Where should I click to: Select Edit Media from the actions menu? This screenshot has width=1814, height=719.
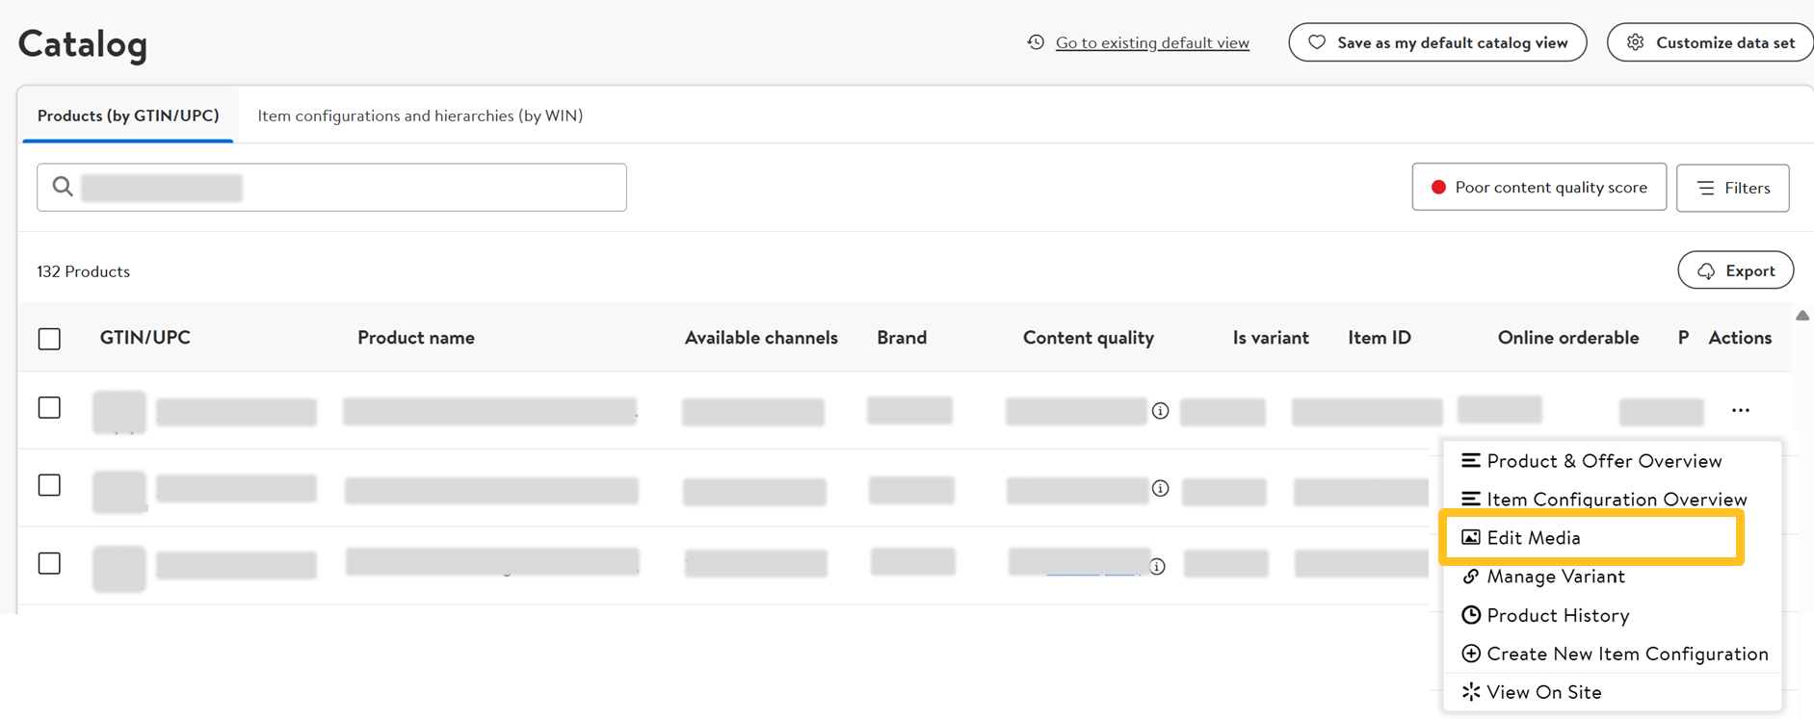point(1533,538)
